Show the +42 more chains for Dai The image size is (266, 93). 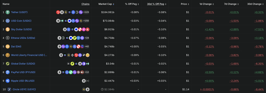pos(87,47)
